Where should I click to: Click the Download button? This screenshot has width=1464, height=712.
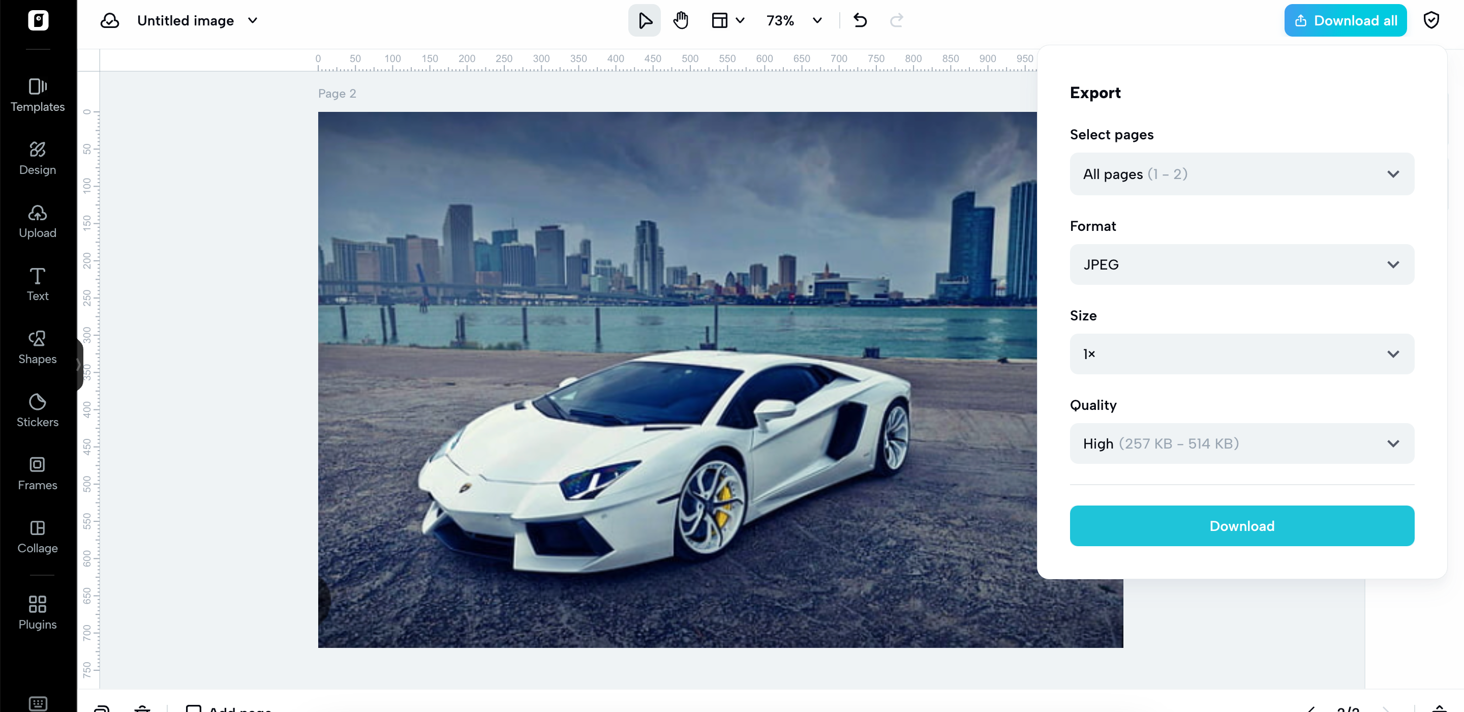pyautogui.click(x=1241, y=525)
